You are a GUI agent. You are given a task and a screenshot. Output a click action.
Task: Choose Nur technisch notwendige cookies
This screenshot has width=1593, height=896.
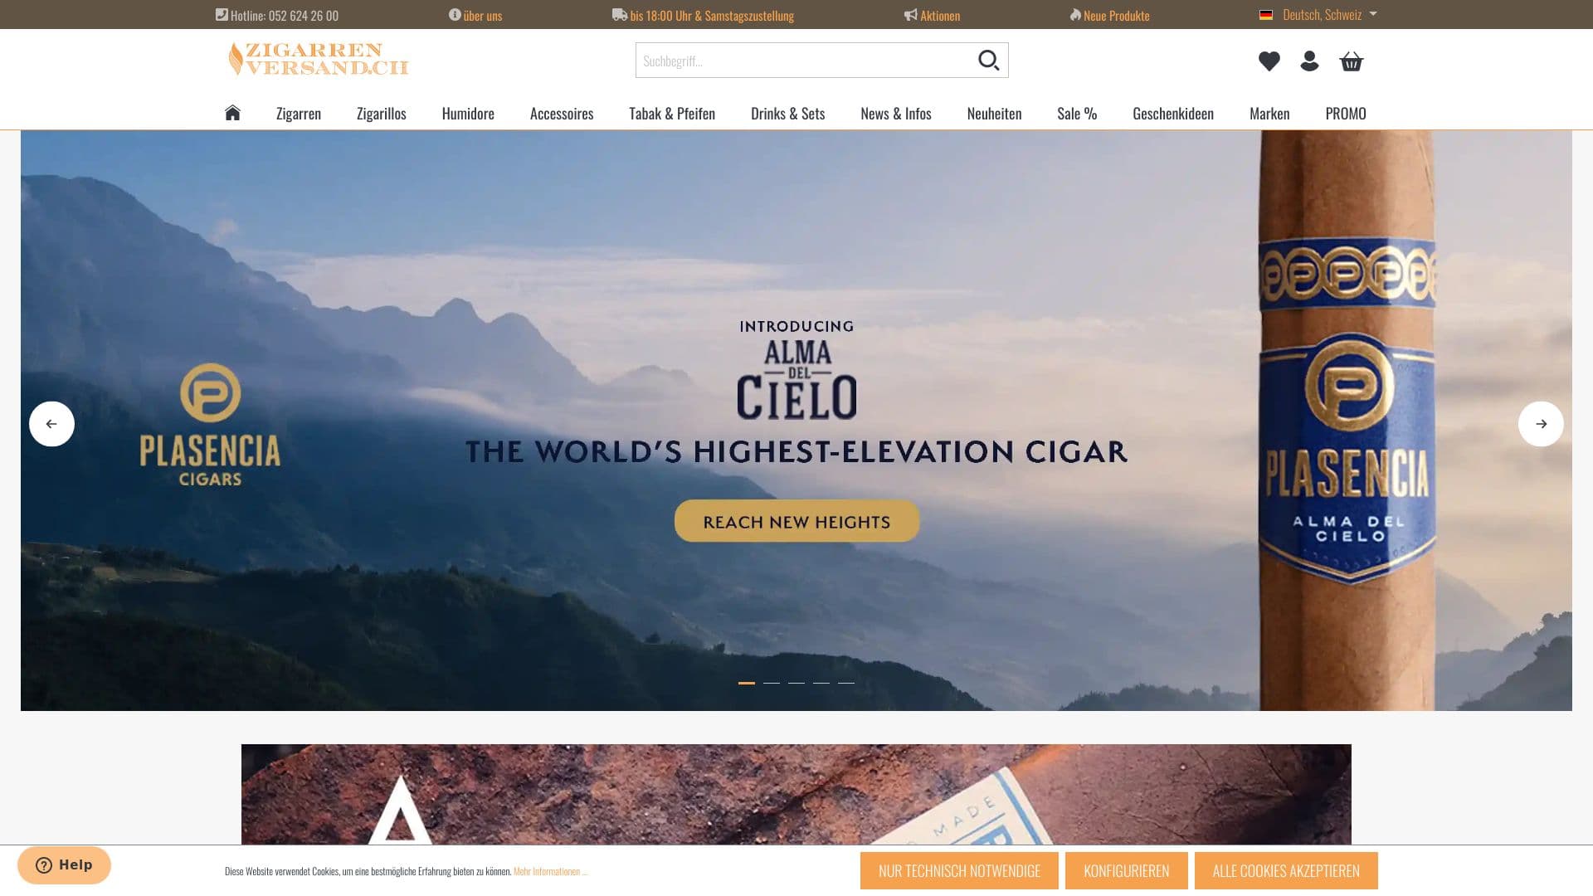click(959, 871)
